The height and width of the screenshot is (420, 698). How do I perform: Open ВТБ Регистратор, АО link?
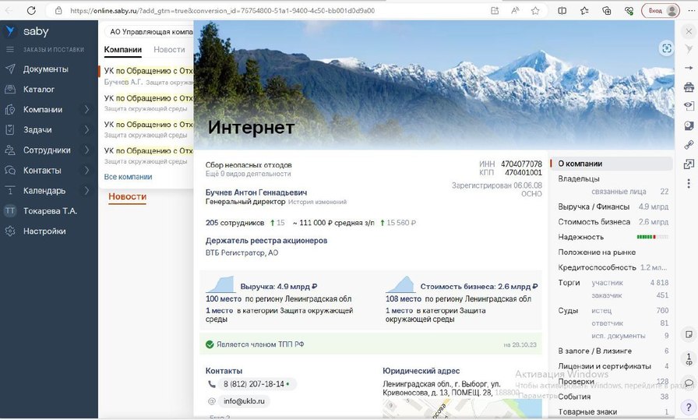tap(241, 252)
